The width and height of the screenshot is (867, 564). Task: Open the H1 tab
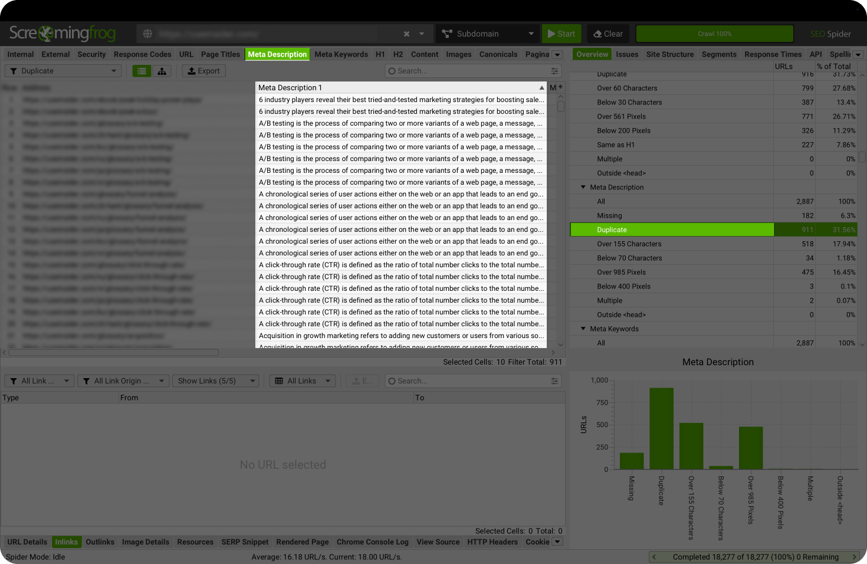coord(380,54)
